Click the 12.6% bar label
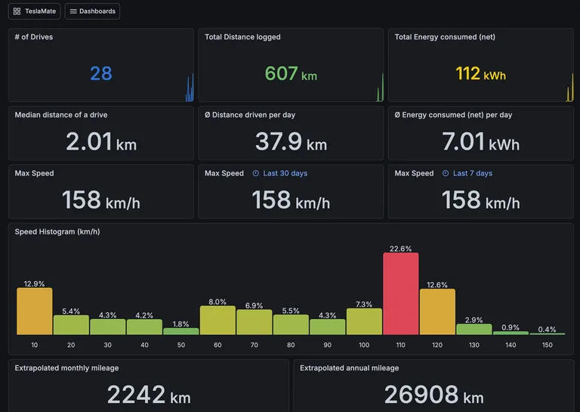The width and height of the screenshot is (580, 412). point(437,285)
